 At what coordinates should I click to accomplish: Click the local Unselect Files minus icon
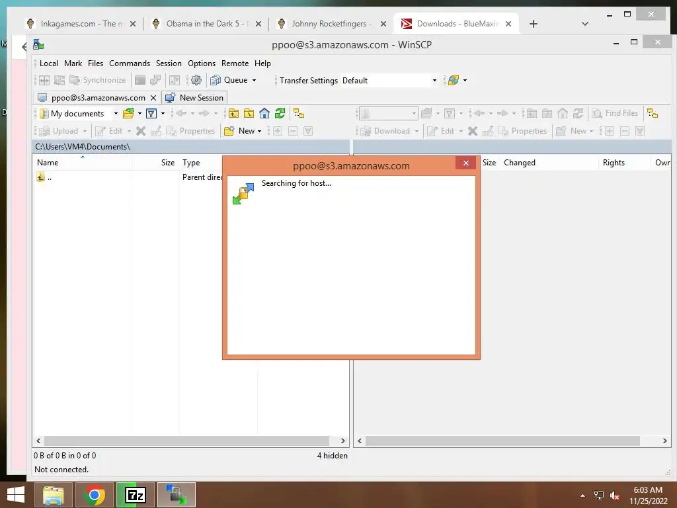(x=293, y=131)
